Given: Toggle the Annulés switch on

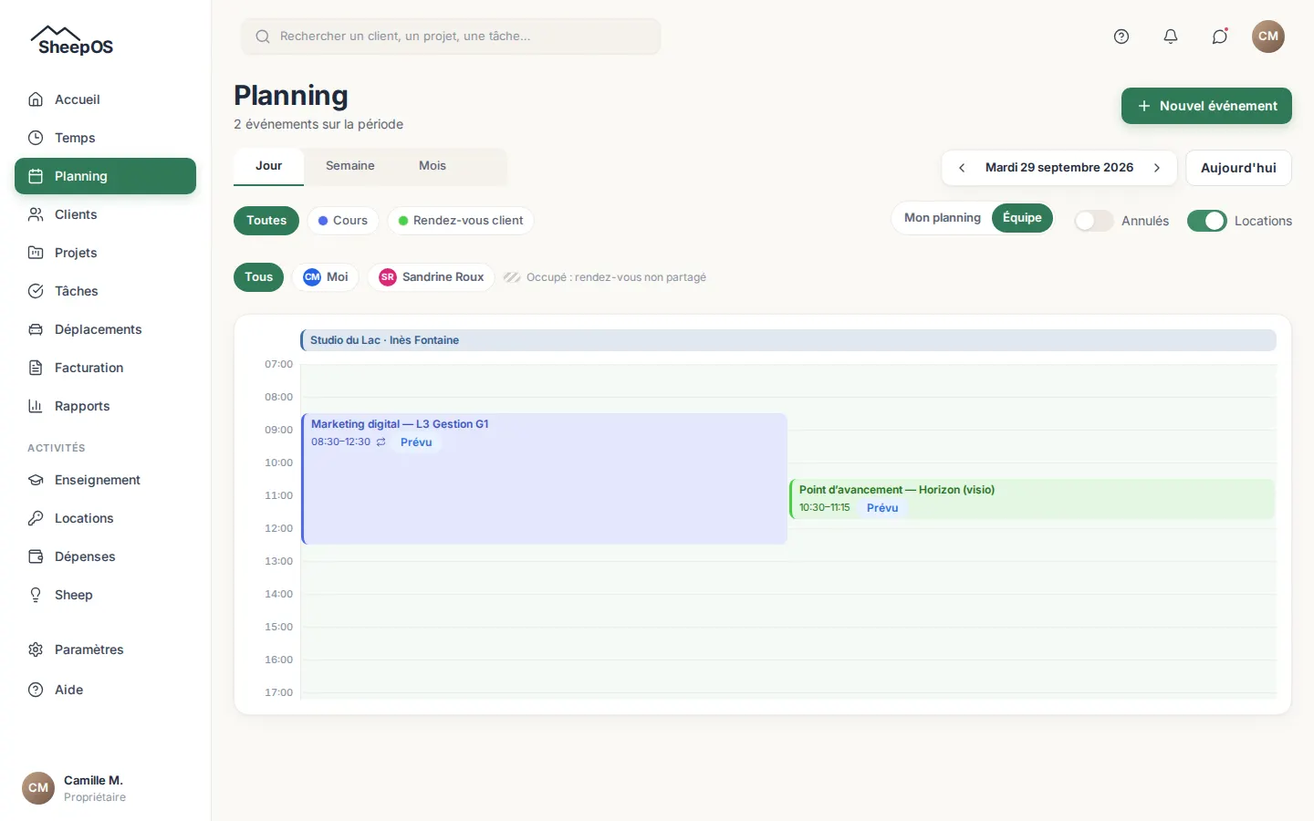Looking at the screenshot, I should point(1093,221).
